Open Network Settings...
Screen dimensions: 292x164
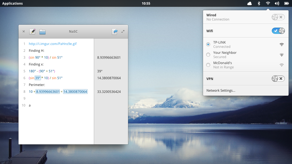(221, 91)
